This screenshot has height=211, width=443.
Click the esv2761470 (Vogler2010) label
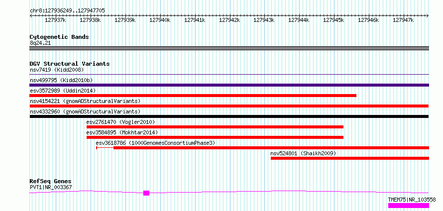[120, 122]
